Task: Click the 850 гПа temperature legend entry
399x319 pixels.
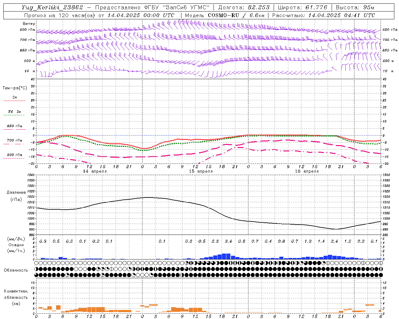Action: [15, 126]
